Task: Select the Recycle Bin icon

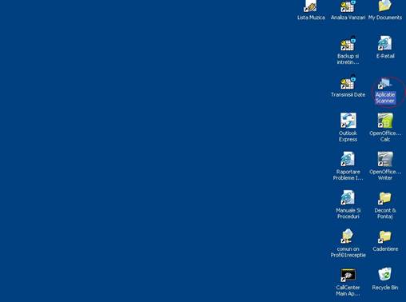Action: (x=385, y=274)
